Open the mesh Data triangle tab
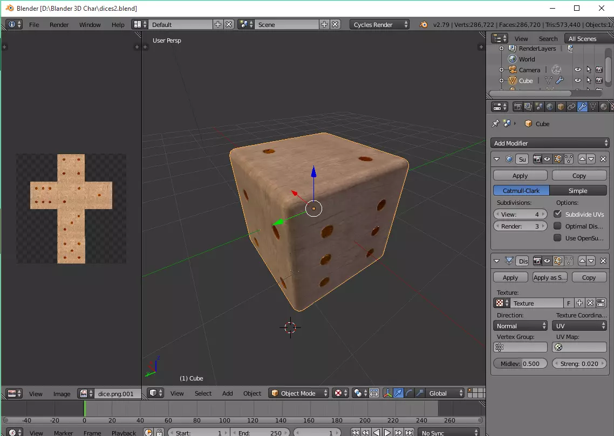 593,107
